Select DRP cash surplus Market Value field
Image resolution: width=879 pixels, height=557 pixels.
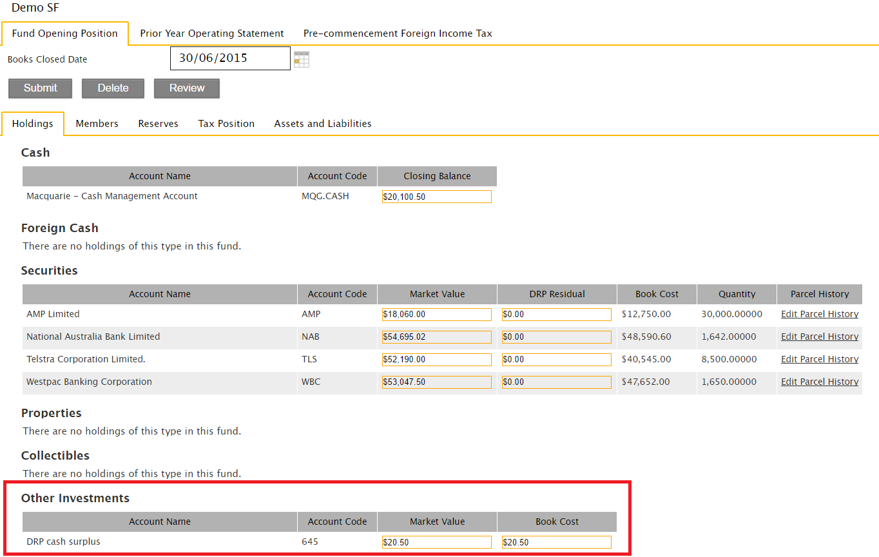pos(436,542)
